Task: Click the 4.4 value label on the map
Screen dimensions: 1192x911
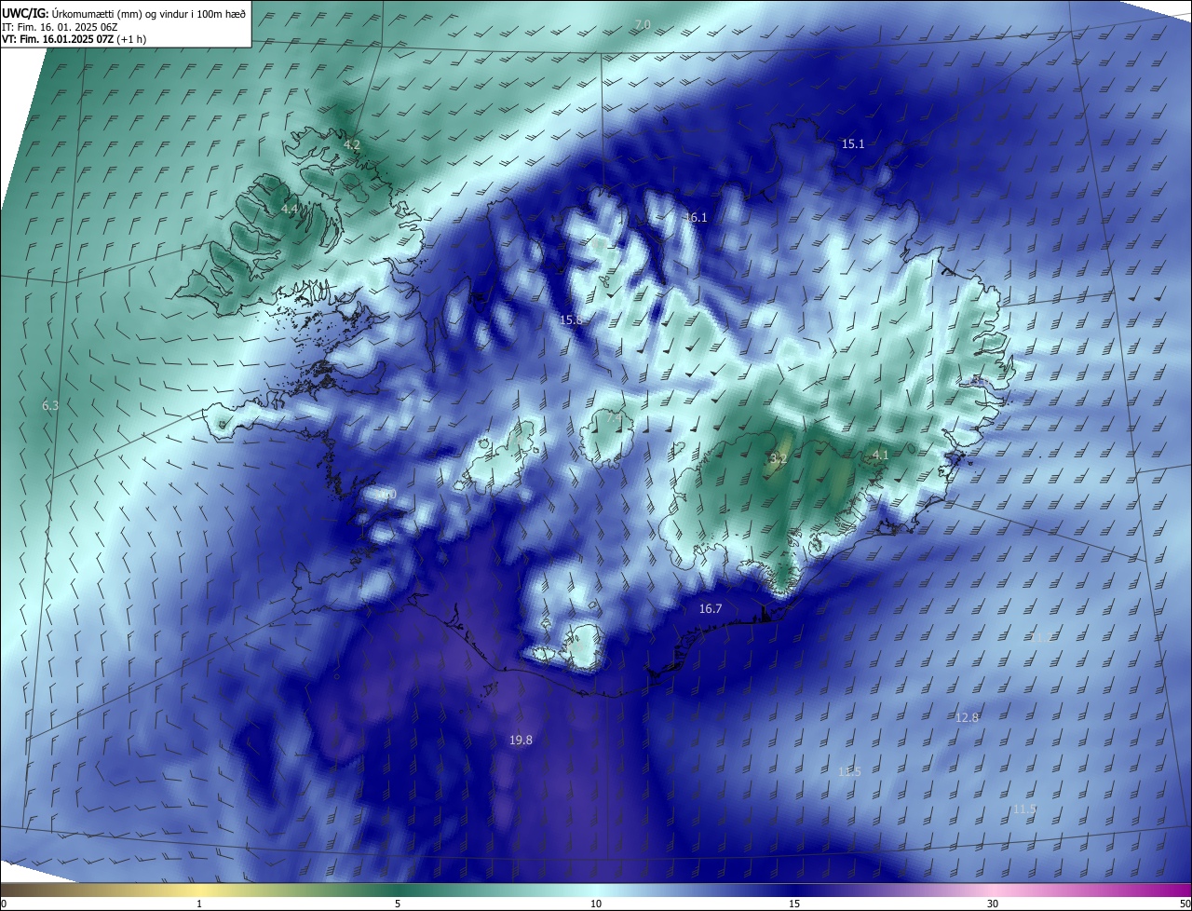Action: pyautogui.click(x=290, y=210)
